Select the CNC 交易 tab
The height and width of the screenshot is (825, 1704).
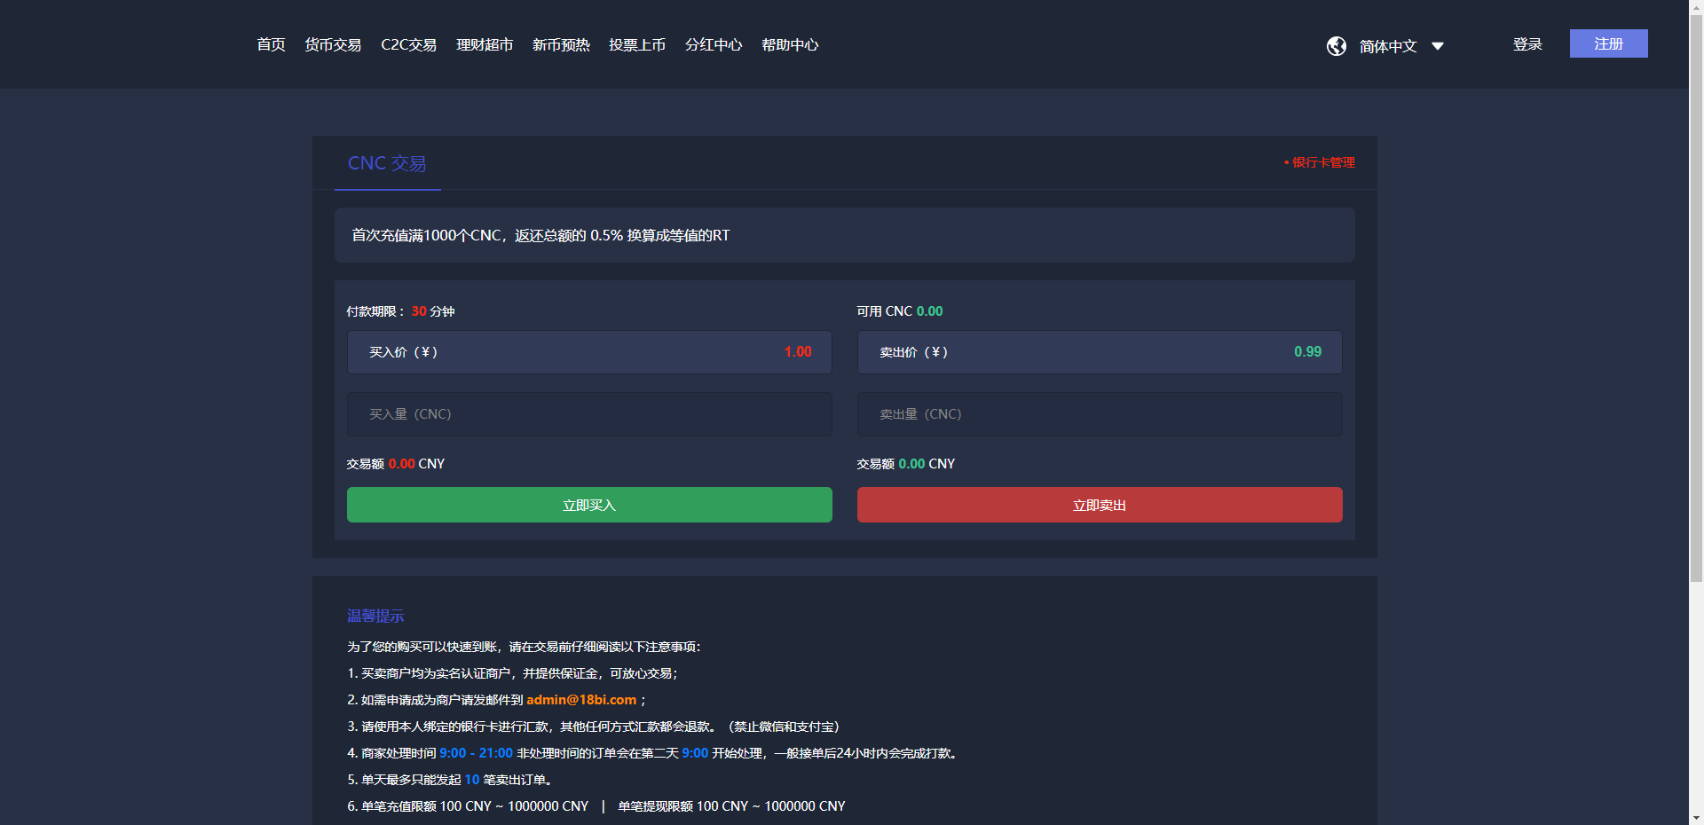click(x=387, y=163)
